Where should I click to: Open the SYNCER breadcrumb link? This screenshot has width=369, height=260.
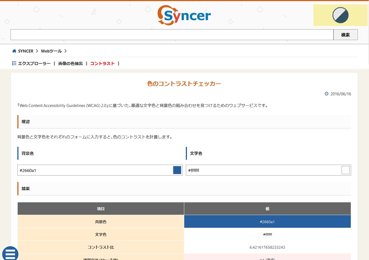coord(26,51)
